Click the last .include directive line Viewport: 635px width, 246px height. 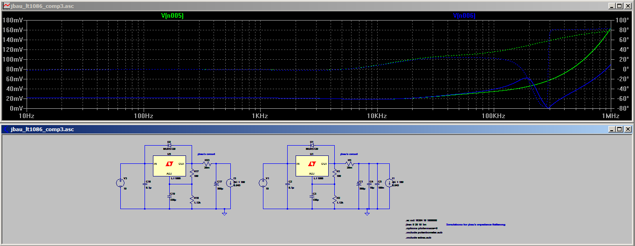click(x=419, y=238)
